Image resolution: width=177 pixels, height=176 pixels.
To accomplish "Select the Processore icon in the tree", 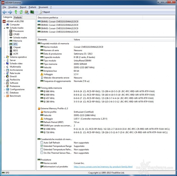I will click(x=11, y=31).
